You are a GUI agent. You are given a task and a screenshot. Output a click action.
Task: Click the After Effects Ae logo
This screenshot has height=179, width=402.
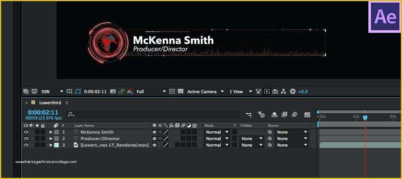(x=385, y=17)
